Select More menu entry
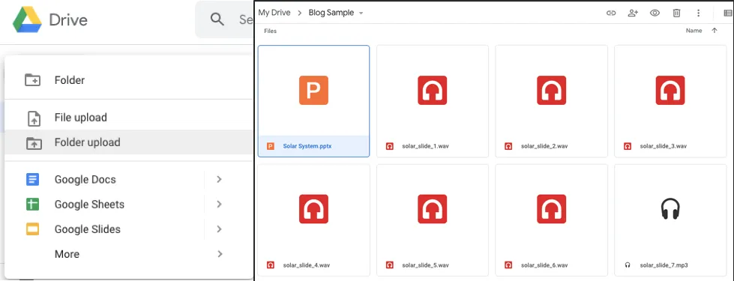This screenshot has width=734, height=281. (129, 254)
